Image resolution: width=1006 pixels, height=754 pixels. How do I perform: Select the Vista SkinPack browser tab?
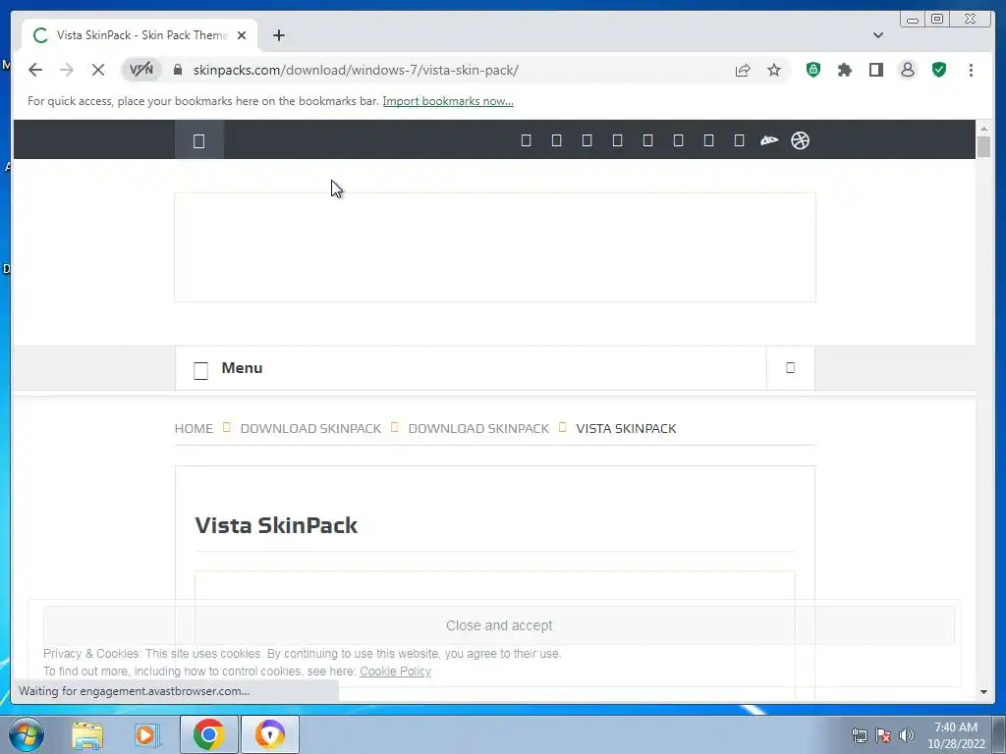(x=140, y=35)
